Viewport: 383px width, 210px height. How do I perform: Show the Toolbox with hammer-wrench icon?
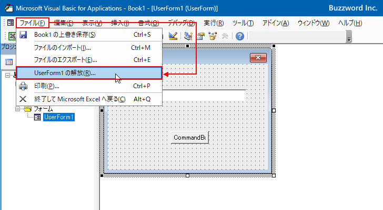225,36
